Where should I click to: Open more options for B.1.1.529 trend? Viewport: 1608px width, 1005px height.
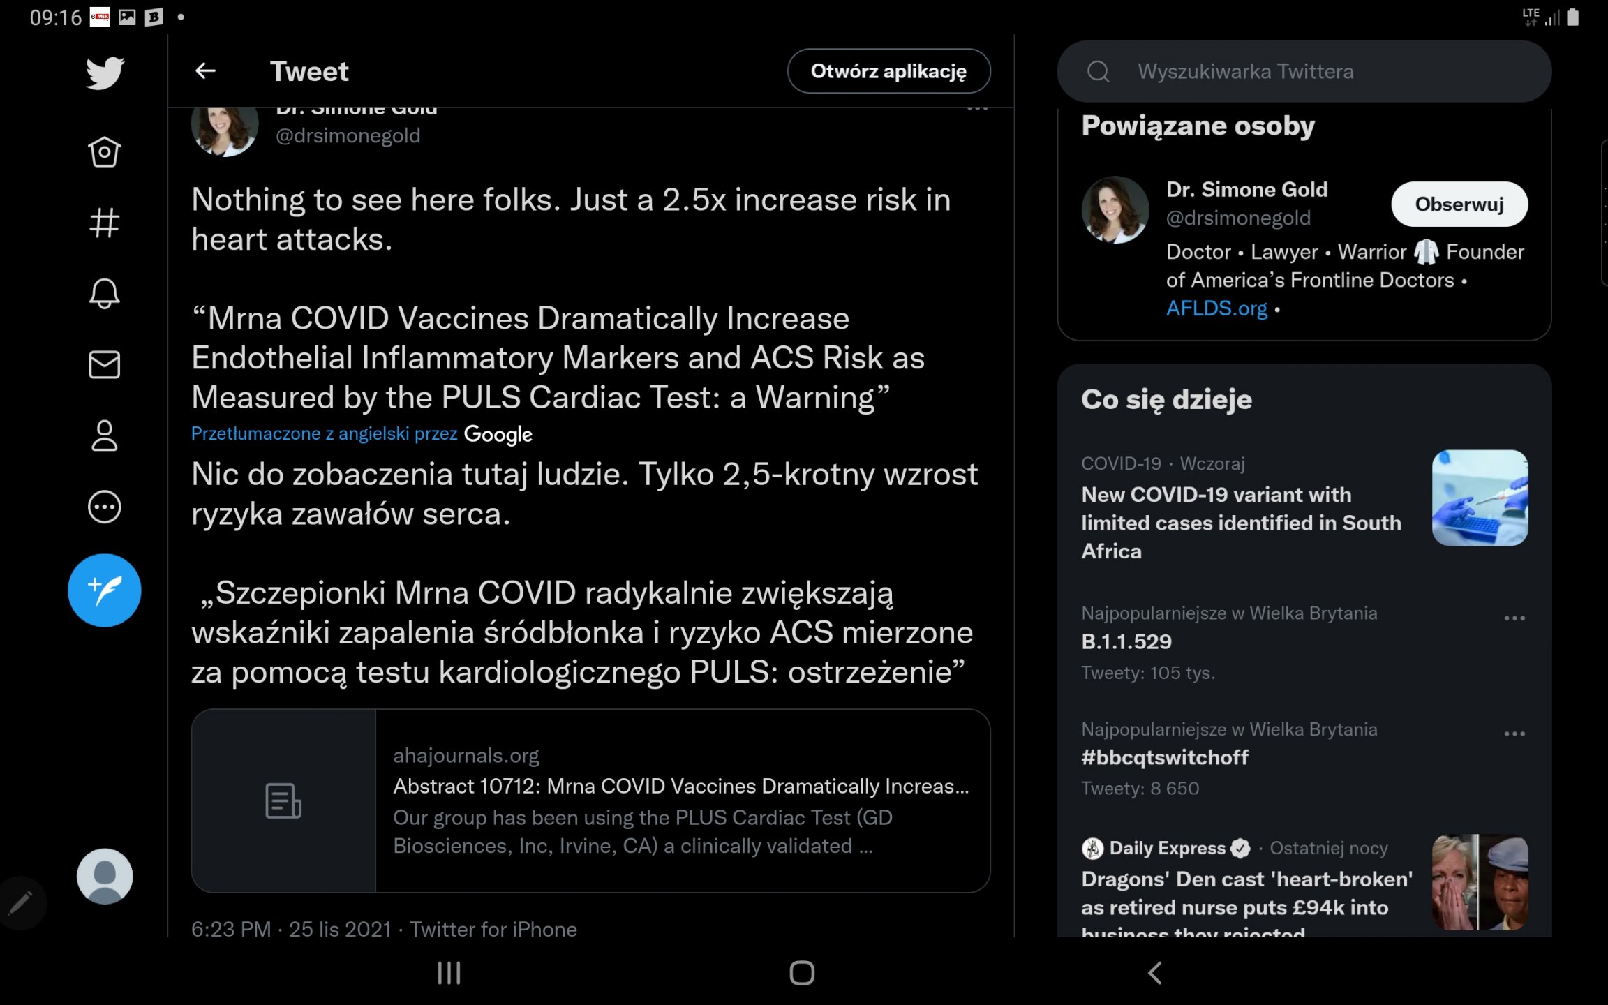pos(1514,618)
